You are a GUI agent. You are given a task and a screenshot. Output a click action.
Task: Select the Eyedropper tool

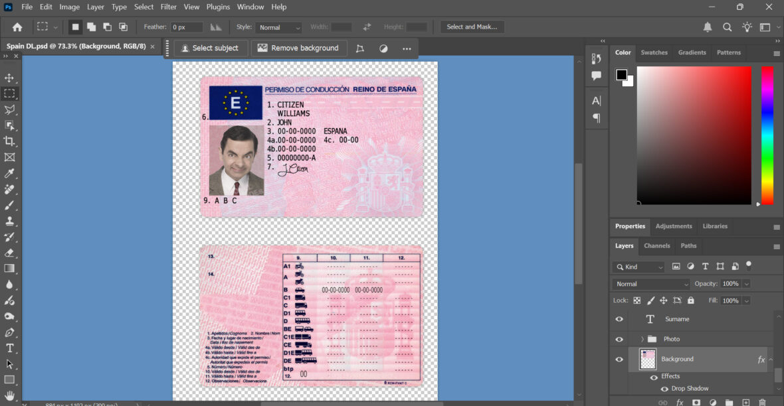coord(9,173)
